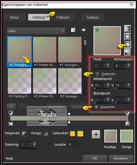Pick the first yellow Gebruiker swatch

[73, 134]
